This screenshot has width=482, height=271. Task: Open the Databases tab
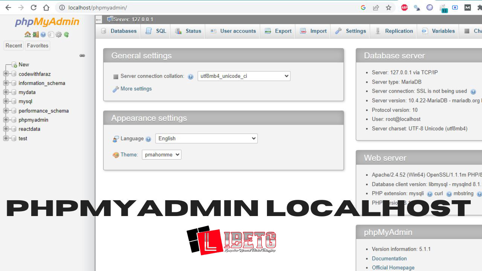tap(119, 31)
